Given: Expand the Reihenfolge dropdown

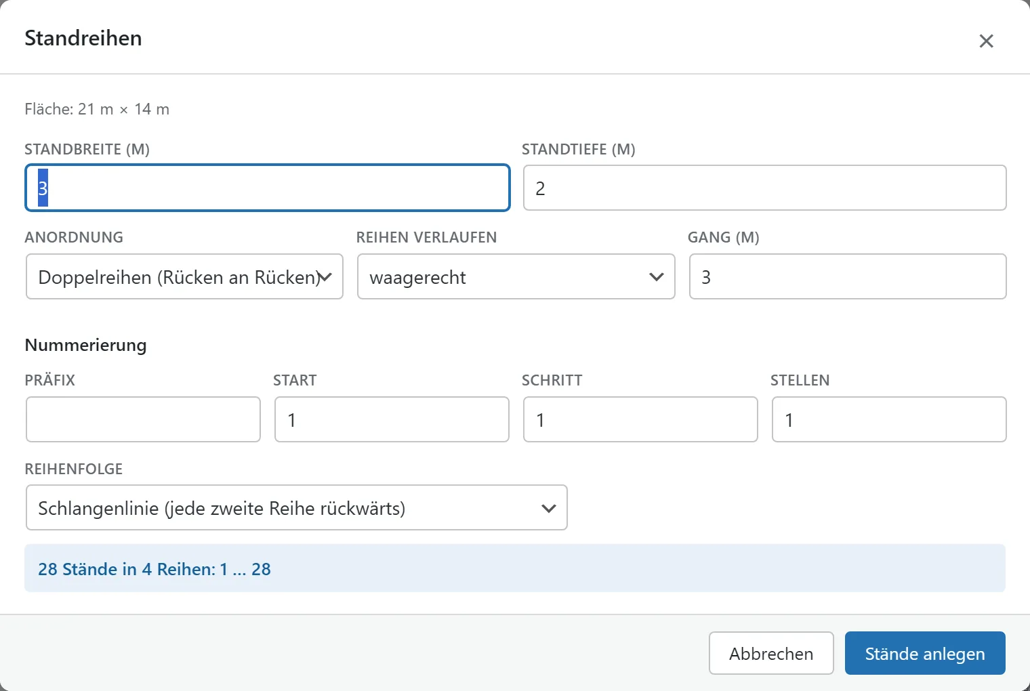Looking at the screenshot, I should (x=296, y=507).
